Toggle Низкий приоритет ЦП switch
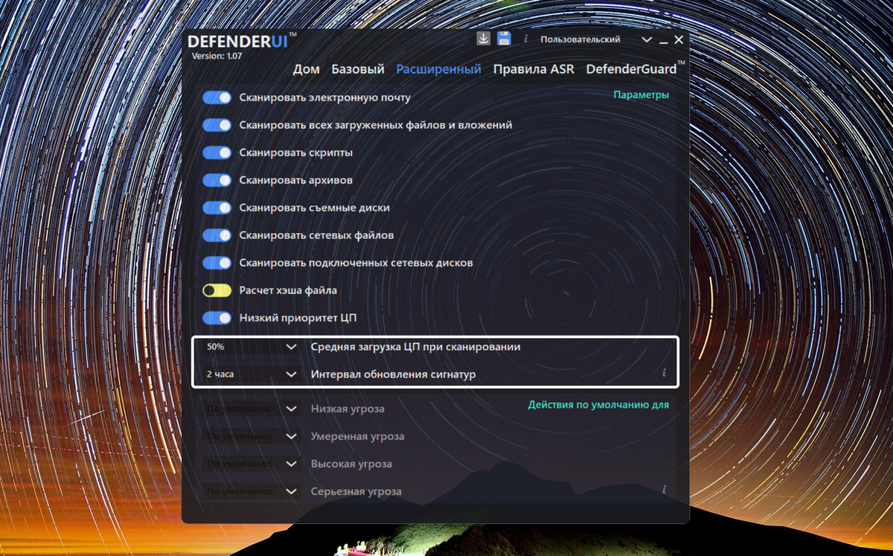Viewport: 893px width, 556px height. pyautogui.click(x=217, y=318)
